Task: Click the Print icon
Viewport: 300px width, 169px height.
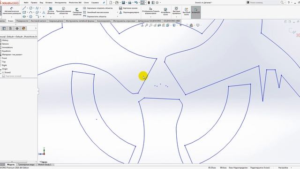Action: click(130, 3)
